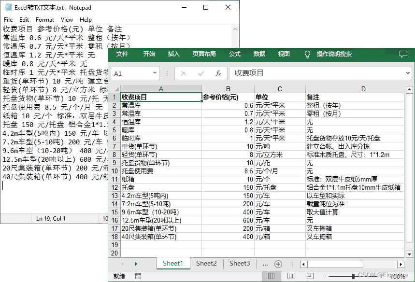
Task: Maximize the Notepad window
Action: (206, 7)
